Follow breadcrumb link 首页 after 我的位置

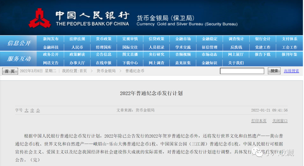tap(83, 71)
